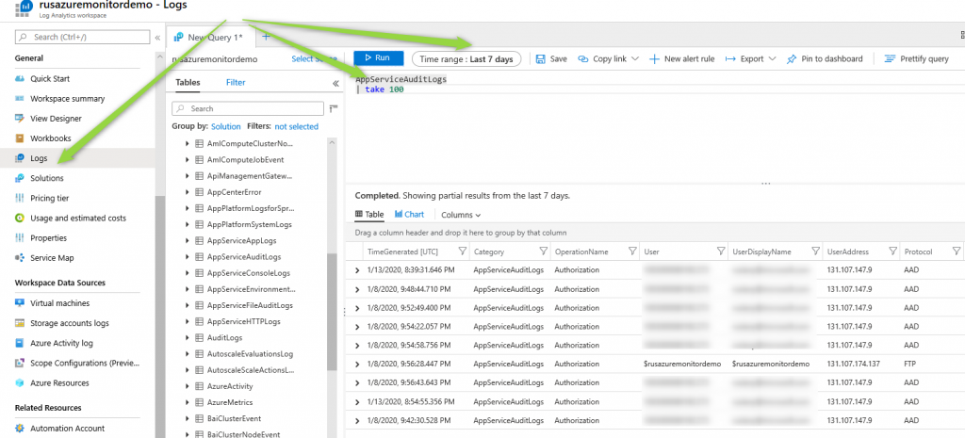
Task: Open Pricing tier icon
Action: (19, 198)
